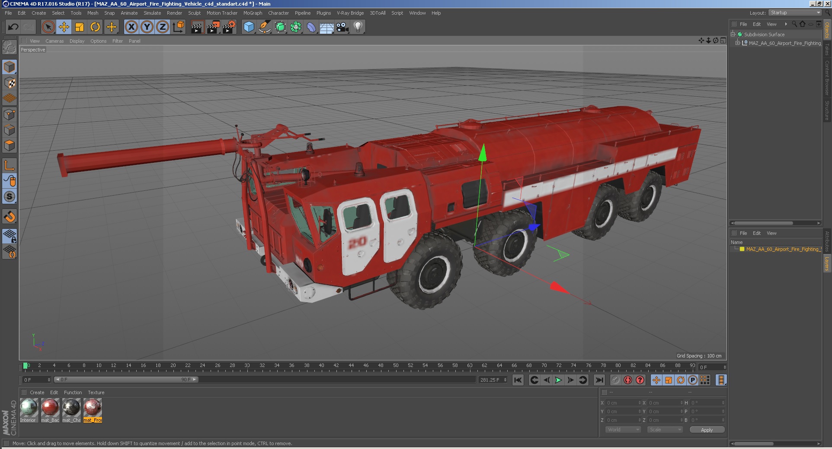Click frame 0 timeline marker
Screen dimensions: 832x449
[x=26, y=366]
